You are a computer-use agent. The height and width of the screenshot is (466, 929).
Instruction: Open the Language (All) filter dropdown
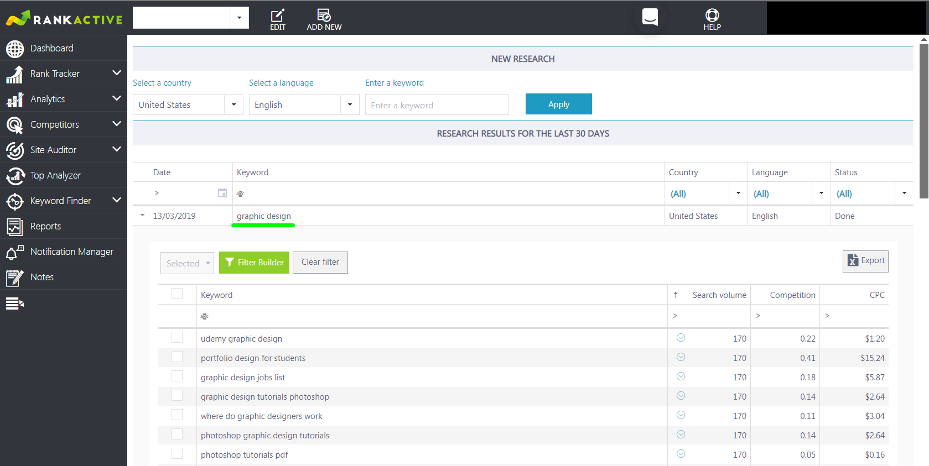pos(821,193)
